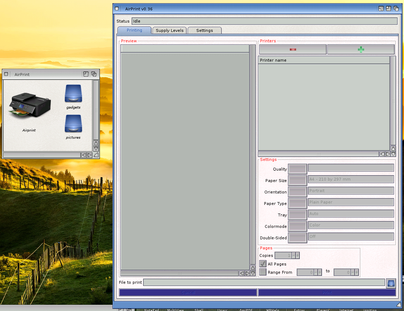Screen dimensions: 404x311
Task: Enable the Range From checkbox
Action: (x=263, y=272)
